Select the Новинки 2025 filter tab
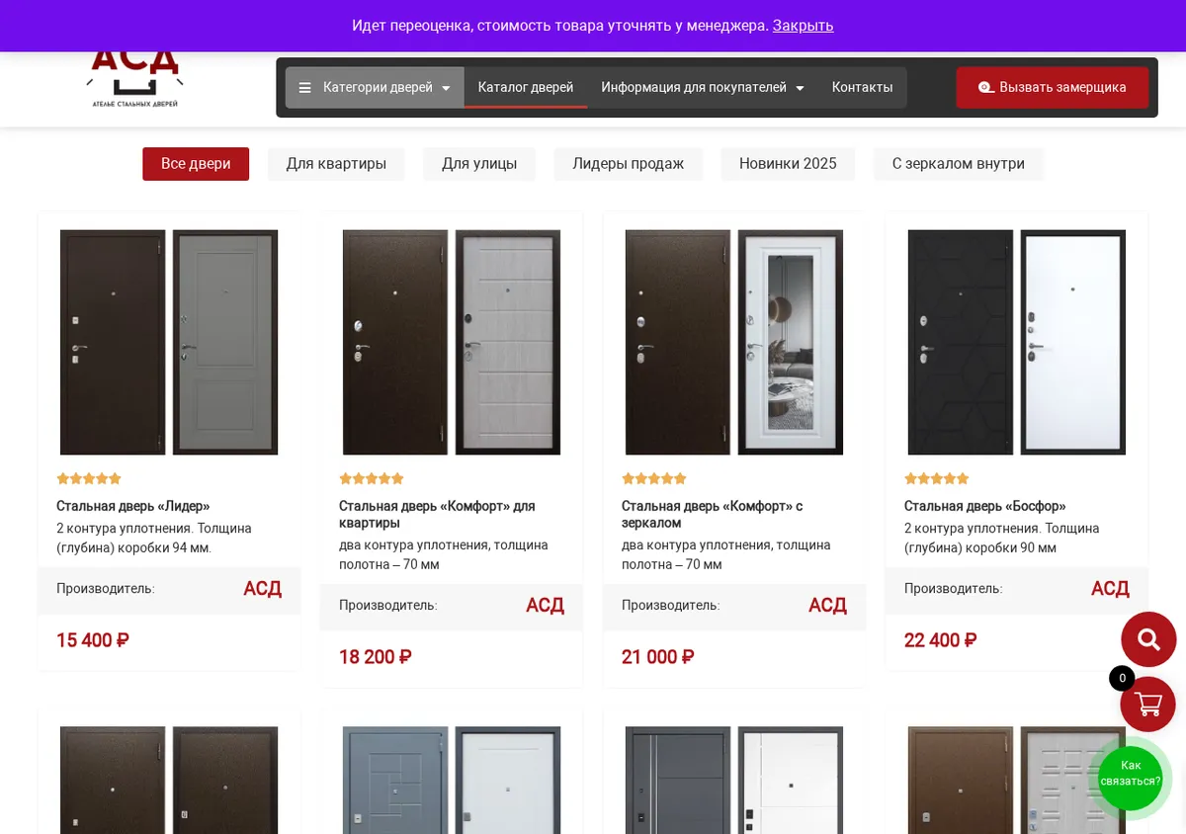Viewport: 1186px width, 834px height. (788, 164)
